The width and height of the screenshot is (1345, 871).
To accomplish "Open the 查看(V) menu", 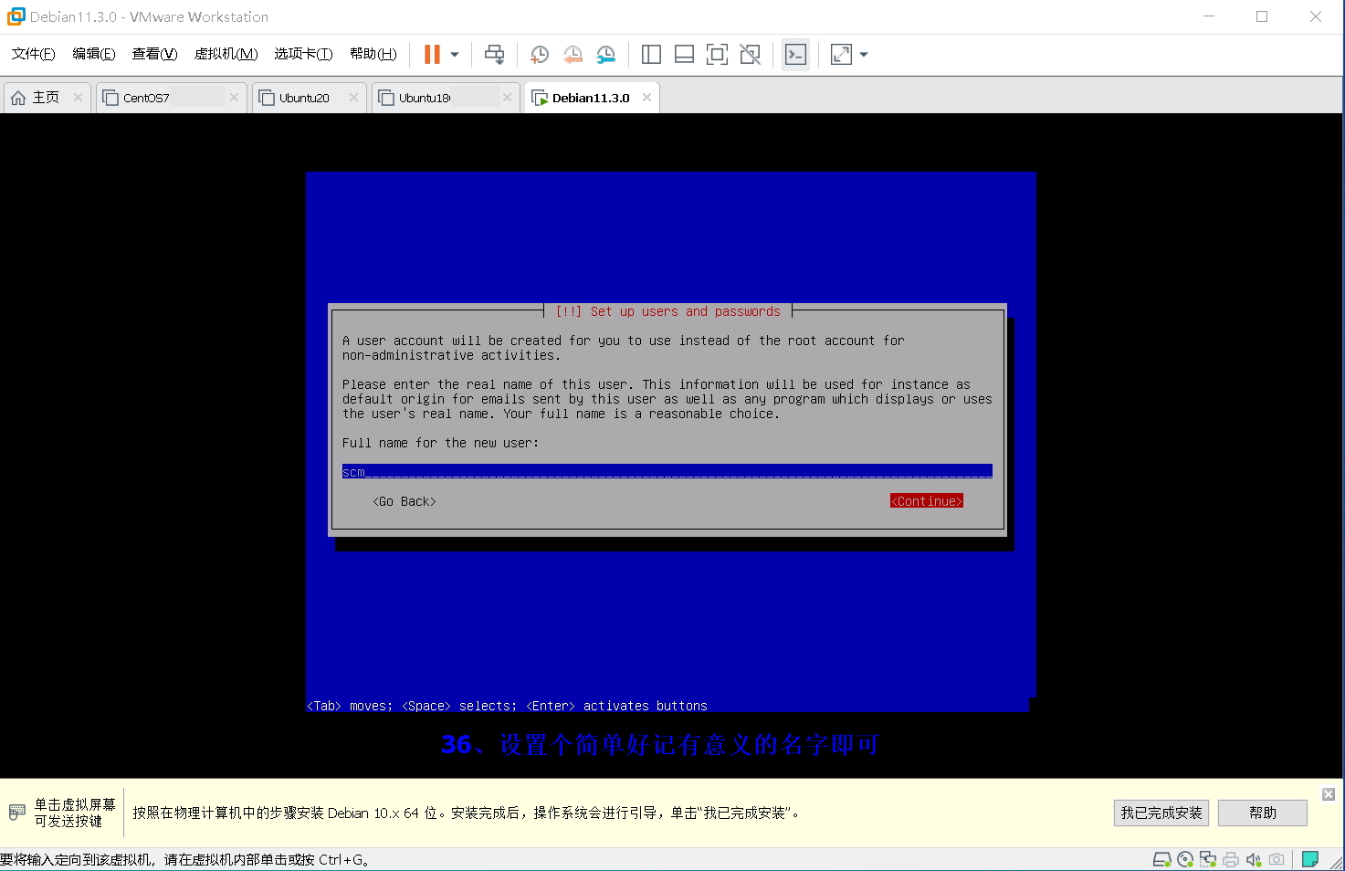I will click(154, 54).
